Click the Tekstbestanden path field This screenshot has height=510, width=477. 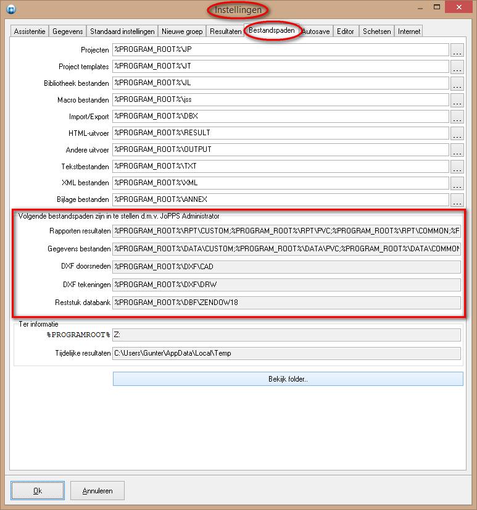[x=281, y=166]
